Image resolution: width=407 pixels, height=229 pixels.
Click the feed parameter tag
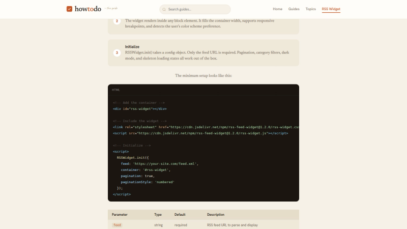(x=117, y=225)
